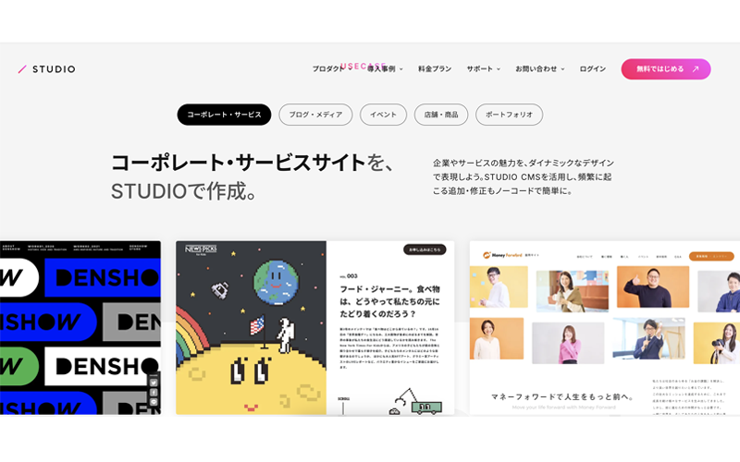Image resolution: width=740 pixels, height=462 pixels.
Task: Select the ブログ・メディア category
Action: (315, 115)
